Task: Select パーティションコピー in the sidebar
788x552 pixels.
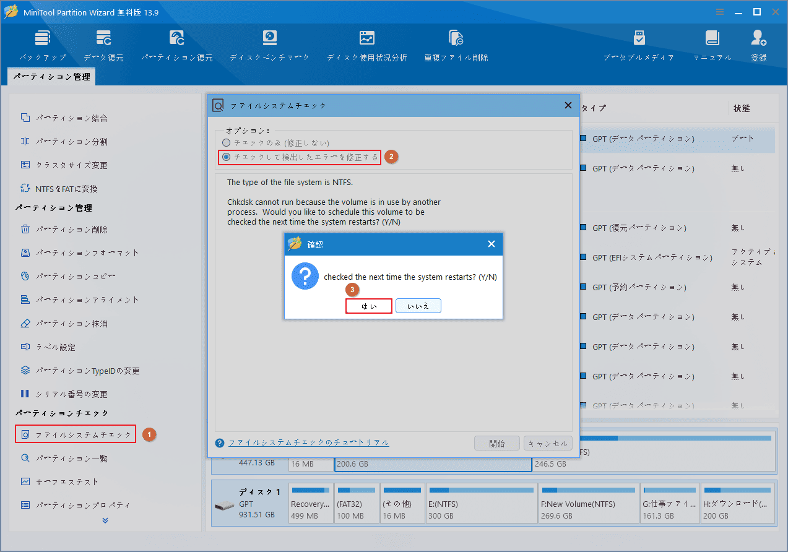Action: [x=68, y=276]
